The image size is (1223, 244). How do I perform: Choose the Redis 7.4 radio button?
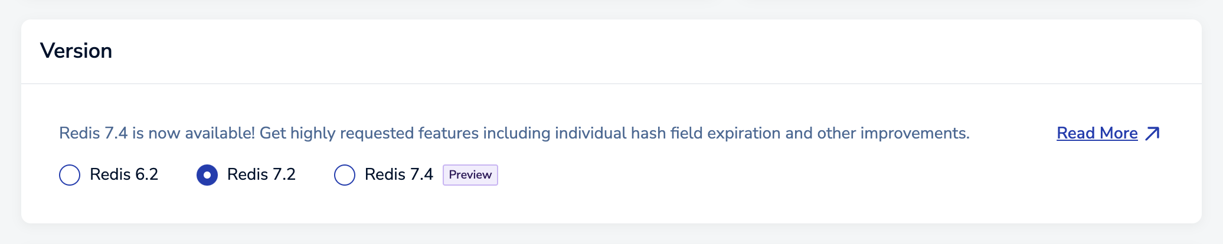click(x=345, y=175)
